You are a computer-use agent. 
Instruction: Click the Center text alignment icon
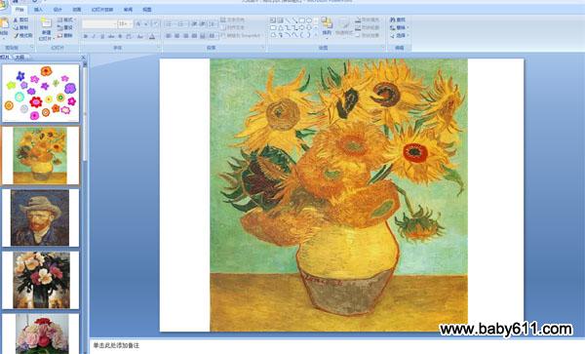(x=177, y=36)
